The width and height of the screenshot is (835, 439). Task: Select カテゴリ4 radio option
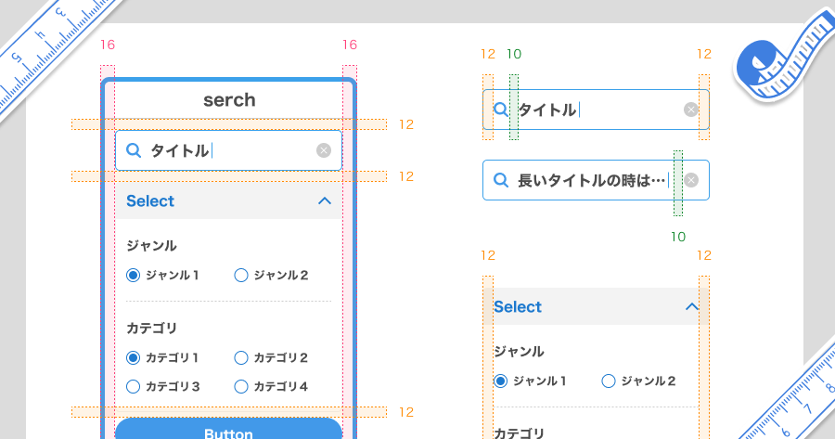tap(241, 386)
